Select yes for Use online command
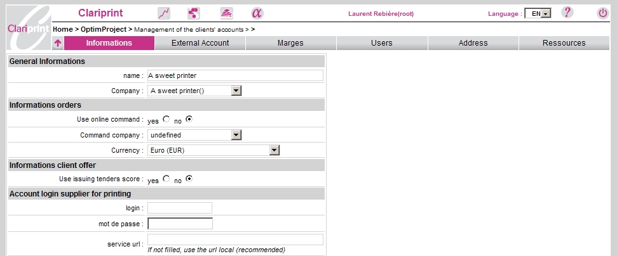Screen dimensions: 617x256 [166, 119]
